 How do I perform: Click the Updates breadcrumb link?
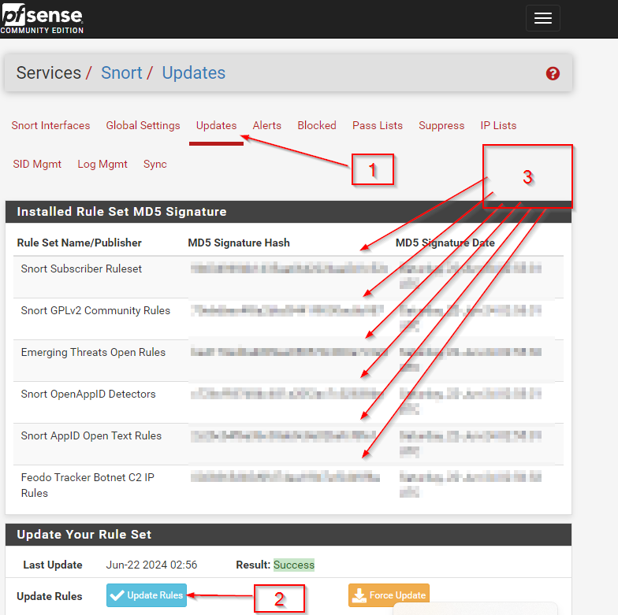coord(193,73)
